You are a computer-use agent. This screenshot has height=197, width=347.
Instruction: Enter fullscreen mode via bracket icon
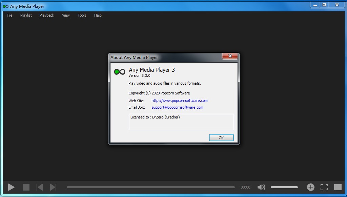pyautogui.click(x=324, y=187)
